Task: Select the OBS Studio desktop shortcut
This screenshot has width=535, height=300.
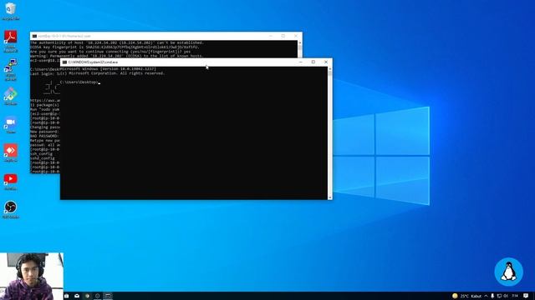Action: (x=11, y=209)
